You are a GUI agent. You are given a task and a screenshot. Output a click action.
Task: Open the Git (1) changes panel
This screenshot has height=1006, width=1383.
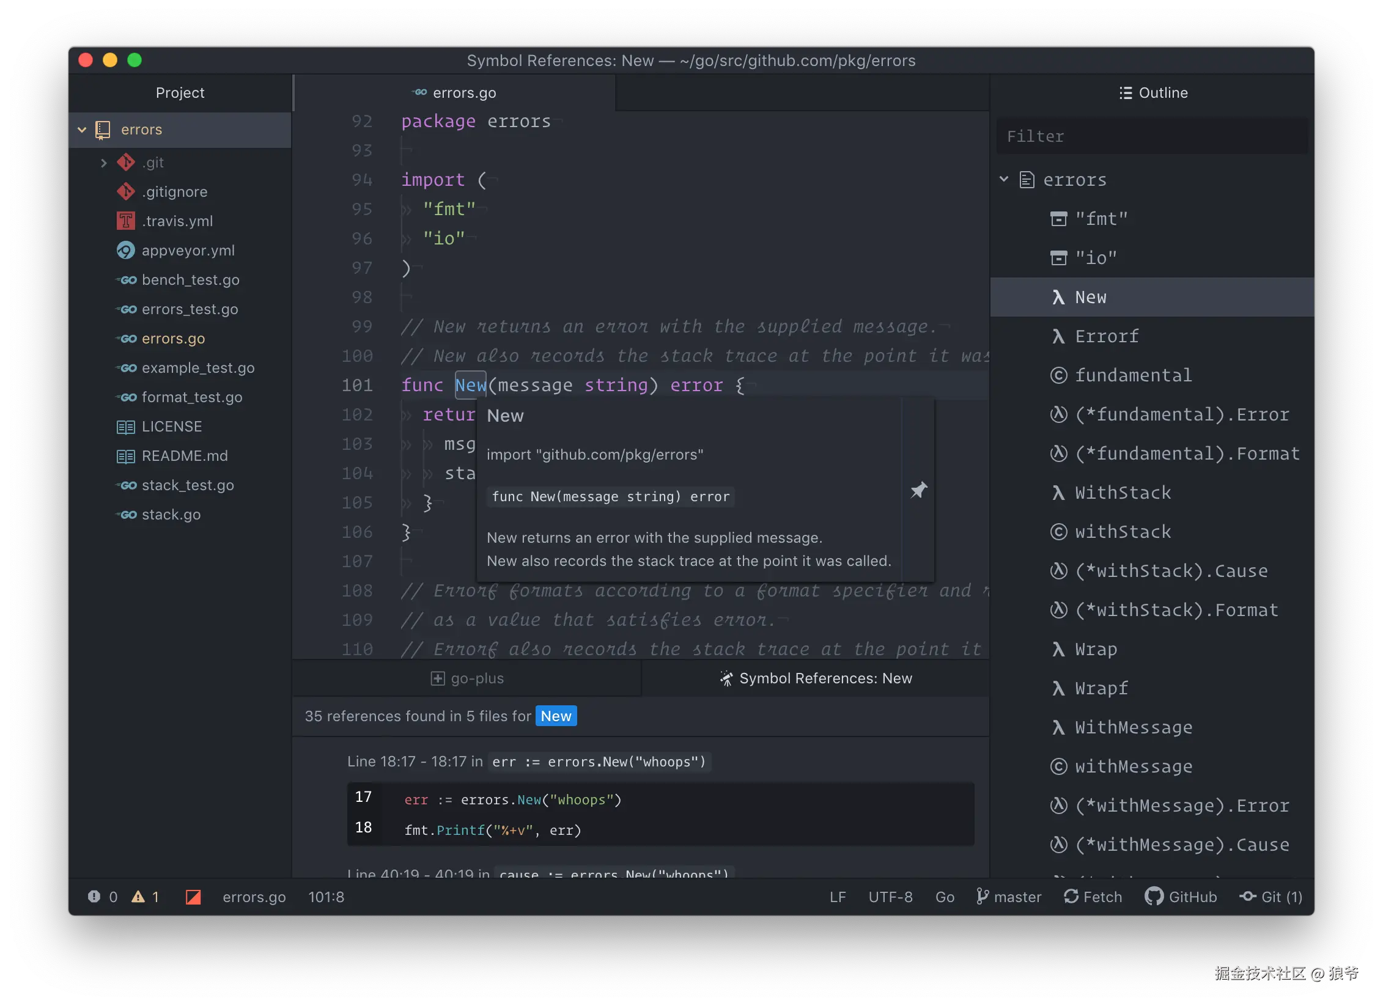(x=1271, y=897)
